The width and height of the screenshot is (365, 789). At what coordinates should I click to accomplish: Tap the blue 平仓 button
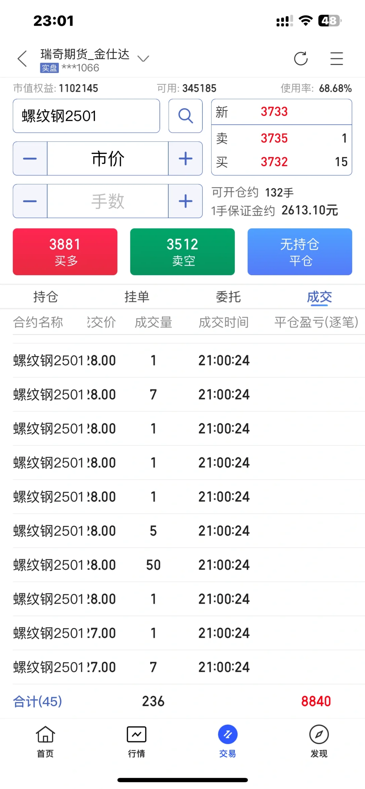point(300,252)
